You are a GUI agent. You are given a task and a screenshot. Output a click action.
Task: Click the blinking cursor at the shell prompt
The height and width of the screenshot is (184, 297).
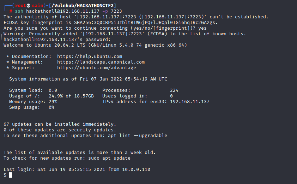11,175
